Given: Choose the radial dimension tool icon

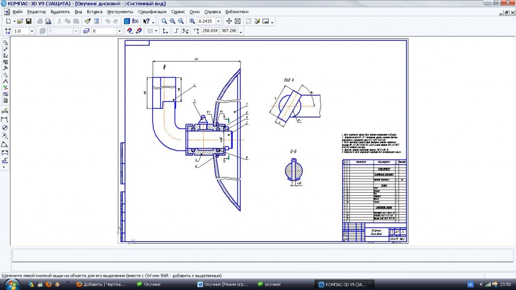Looking at the screenshot, I should 5,136.
